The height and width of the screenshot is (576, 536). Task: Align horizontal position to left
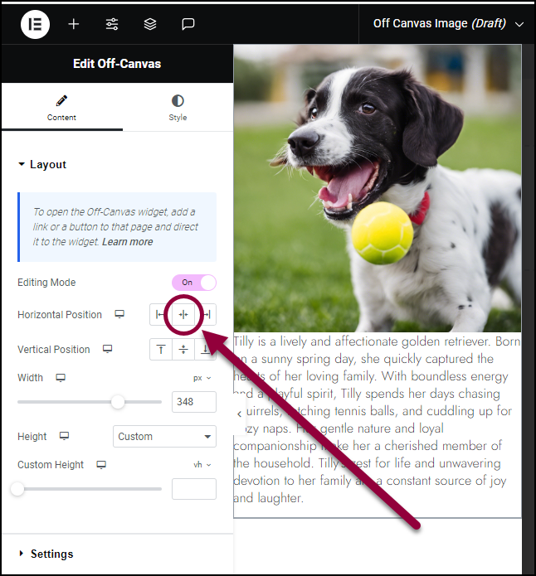click(x=160, y=314)
